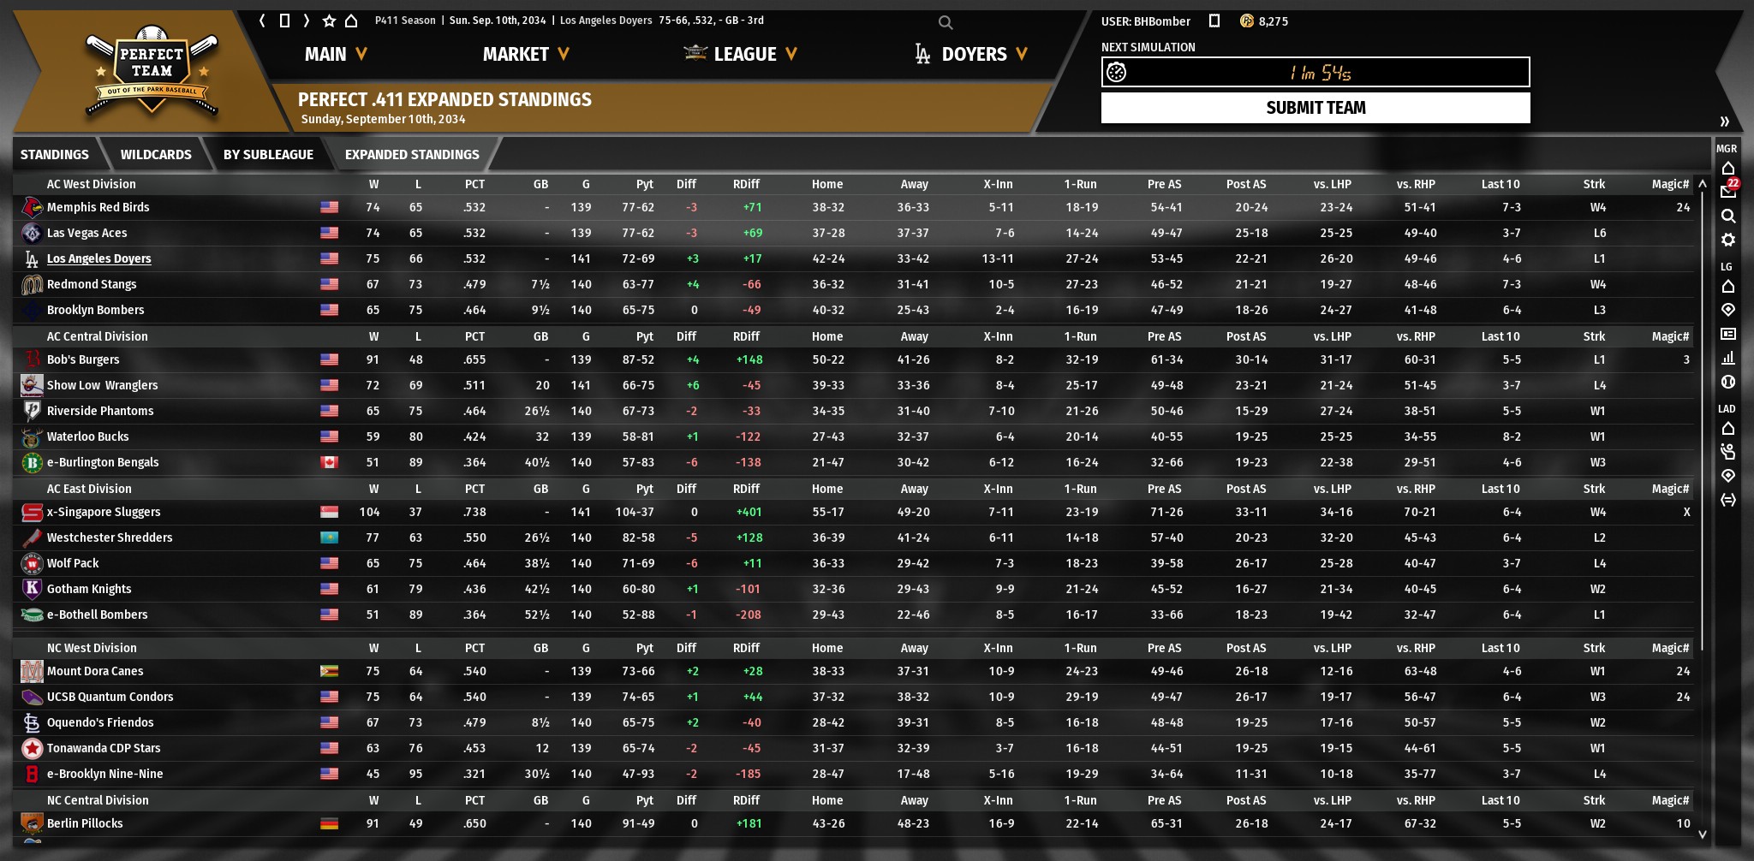Open the LAD team home icon
1754x861 pixels.
coord(1727,428)
